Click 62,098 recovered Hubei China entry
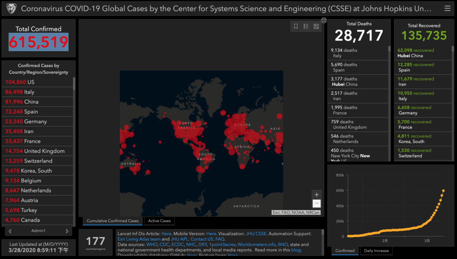 point(423,53)
